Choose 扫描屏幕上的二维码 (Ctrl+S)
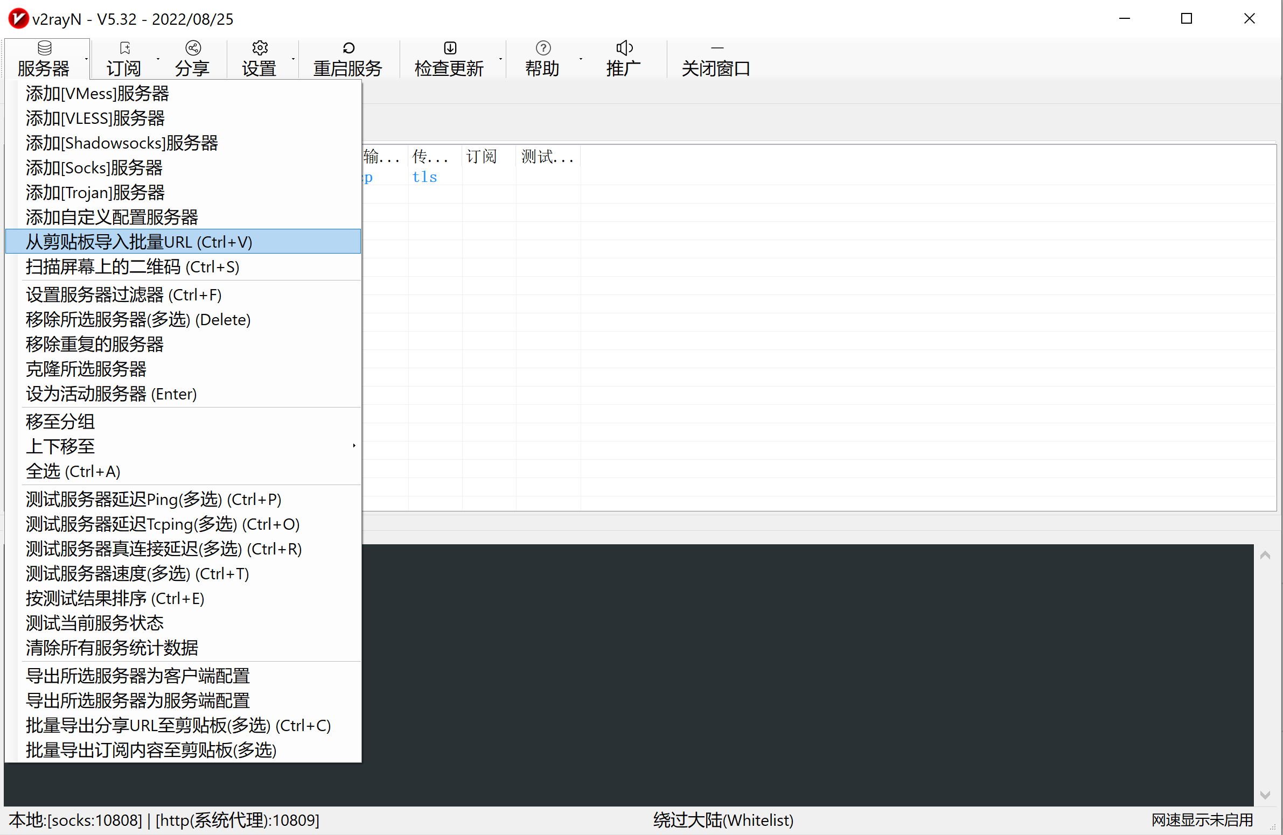The width and height of the screenshot is (1283, 835). click(183, 266)
